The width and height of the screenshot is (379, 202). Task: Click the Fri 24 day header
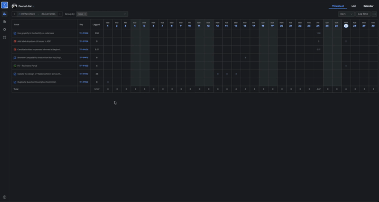click(318, 25)
